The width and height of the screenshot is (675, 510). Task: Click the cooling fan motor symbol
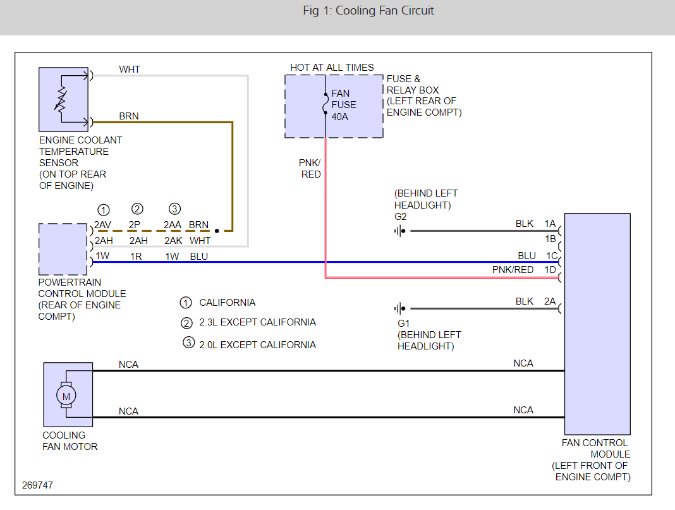(66, 396)
